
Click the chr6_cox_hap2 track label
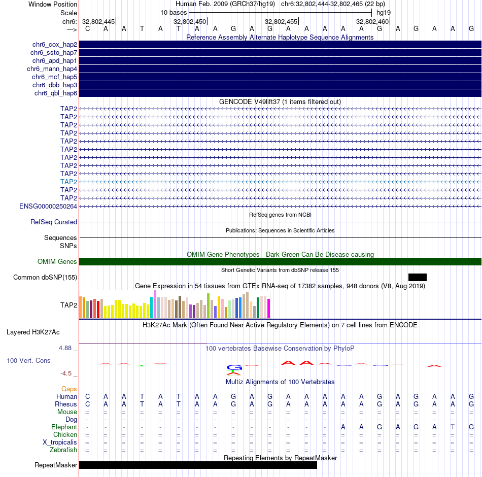tap(55, 45)
